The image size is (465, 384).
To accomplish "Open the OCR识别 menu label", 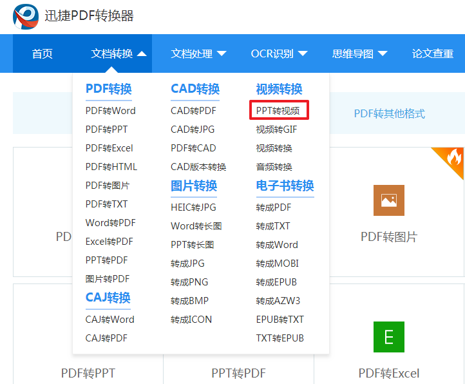I will (x=272, y=53).
